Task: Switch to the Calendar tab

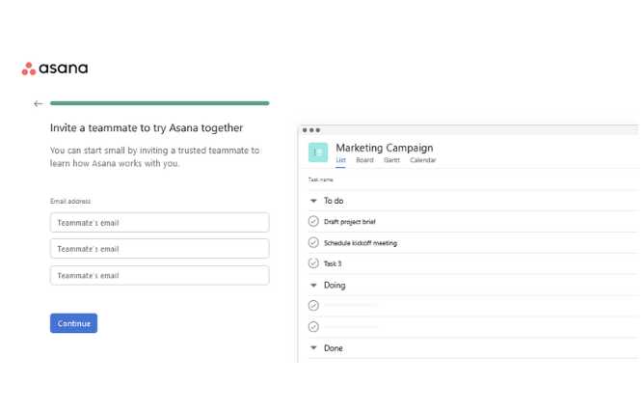Action: 423,160
